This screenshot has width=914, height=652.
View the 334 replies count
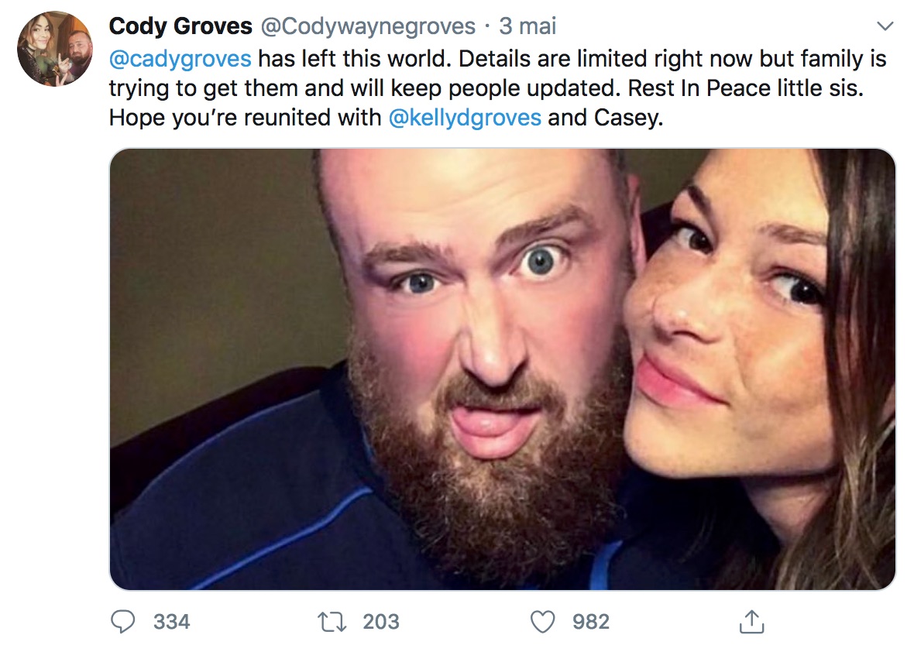pos(171,622)
